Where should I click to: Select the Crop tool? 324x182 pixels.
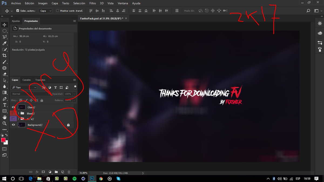(x=5, y=56)
